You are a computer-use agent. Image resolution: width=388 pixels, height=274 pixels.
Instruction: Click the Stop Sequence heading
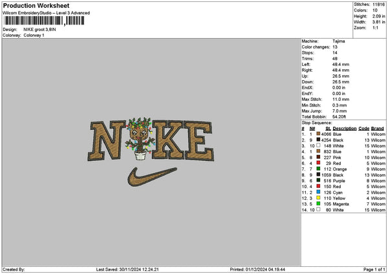click(x=317, y=123)
